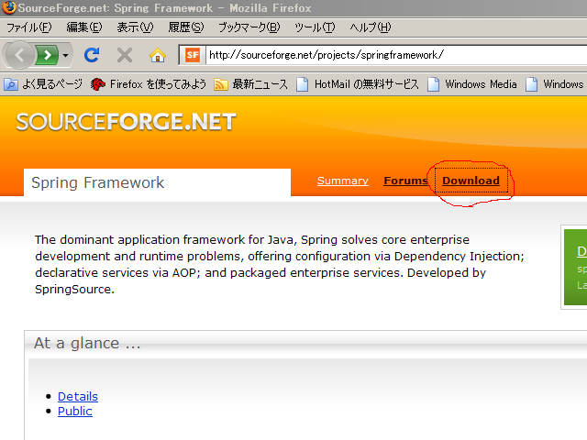This screenshot has height=440, width=587.
Task: Reload the page with the blue refresh icon
Action: point(92,55)
